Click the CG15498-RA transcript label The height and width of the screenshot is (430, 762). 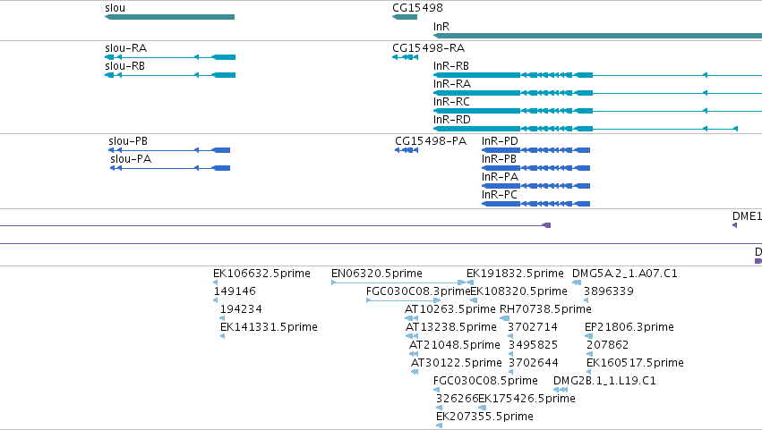428,48
